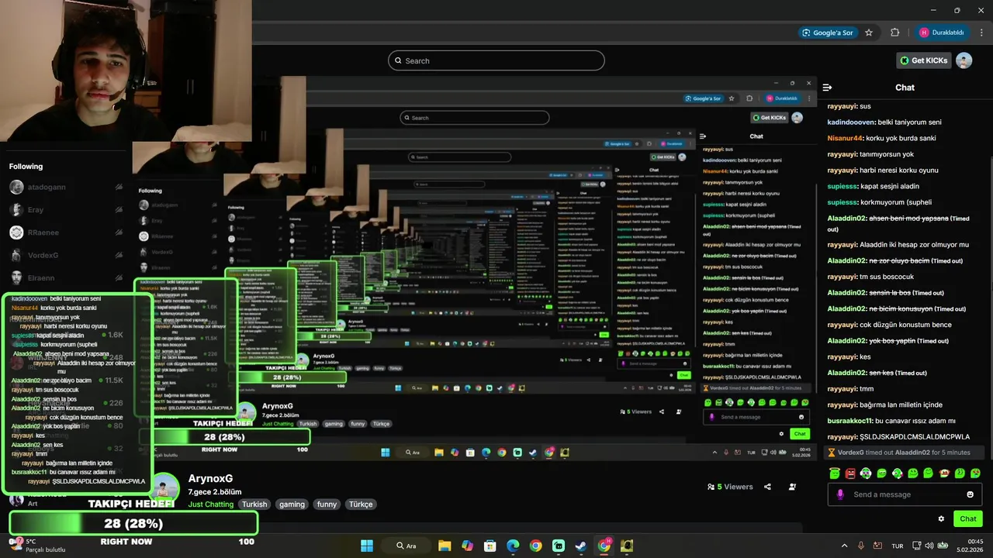The width and height of the screenshot is (993, 558).
Task: Click ArynoxG's channel avatar
Action: point(164,489)
